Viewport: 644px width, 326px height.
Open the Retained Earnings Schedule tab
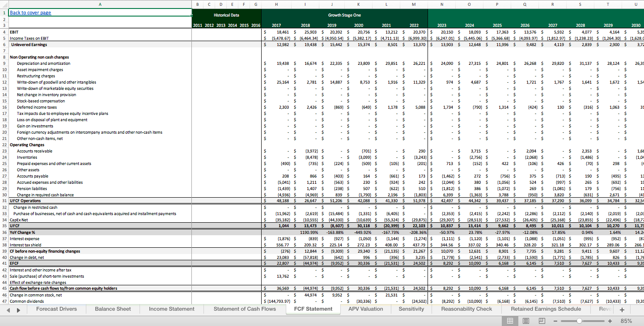(x=546, y=309)
